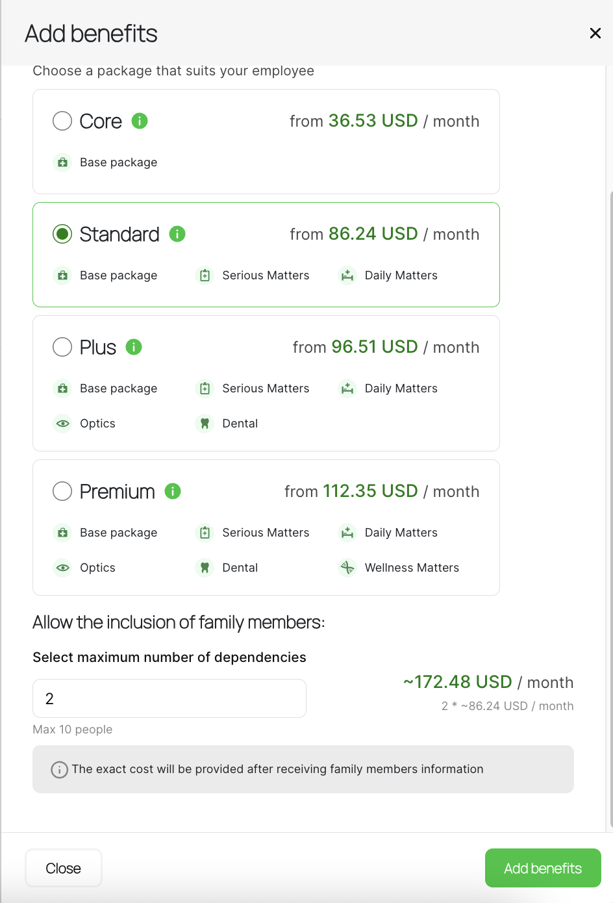Click the Add benefits green button
The width and height of the screenshot is (613, 903).
click(543, 868)
